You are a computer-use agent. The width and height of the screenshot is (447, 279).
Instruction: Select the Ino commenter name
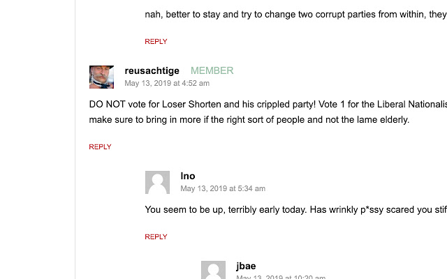click(x=188, y=176)
